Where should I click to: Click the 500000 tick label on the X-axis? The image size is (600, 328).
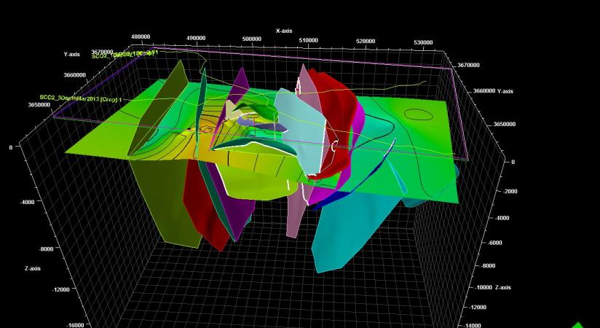252,39
